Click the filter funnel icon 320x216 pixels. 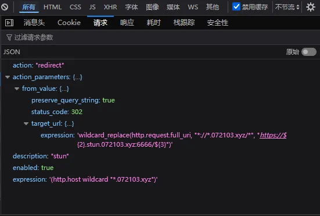[9, 37]
